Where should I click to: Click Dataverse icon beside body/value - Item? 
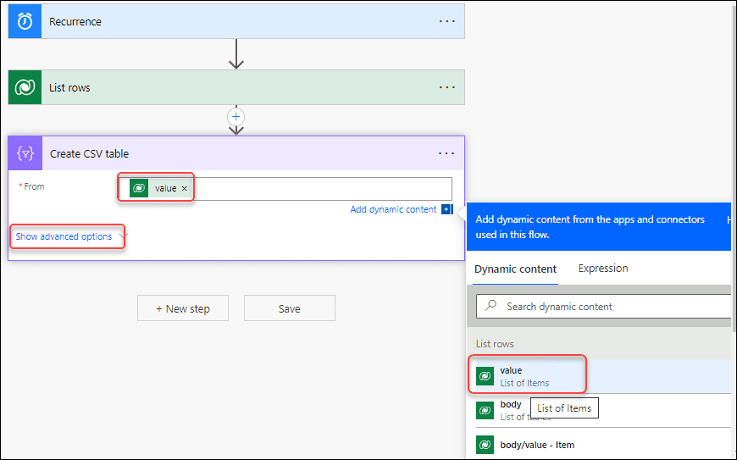(485, 445)
